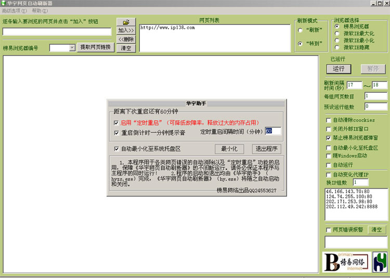Click the 加入>> button
The height and width of the screenshot is (278, 390).
126,30
